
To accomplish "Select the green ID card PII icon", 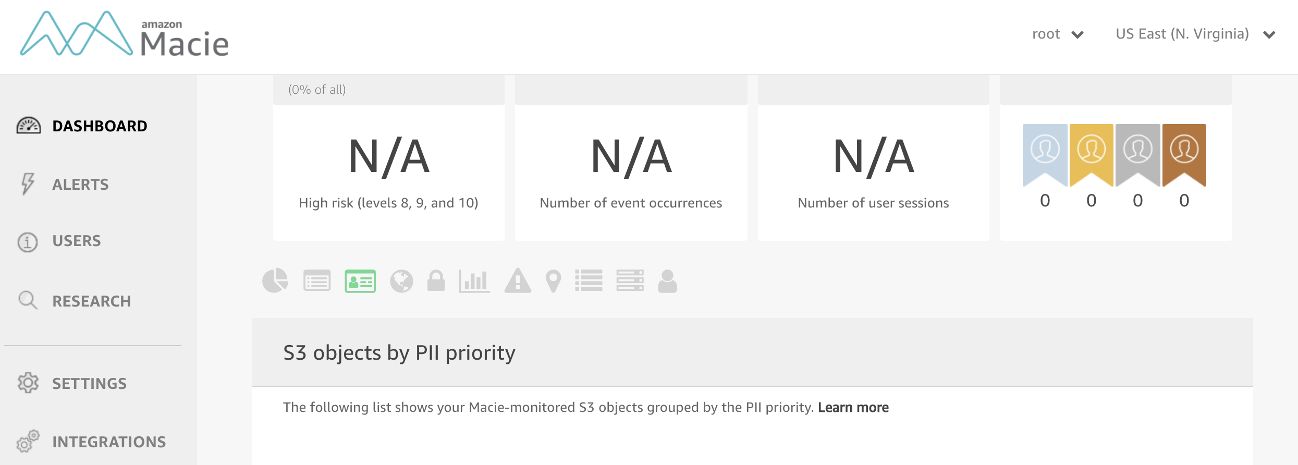I will tap(360, 282).
